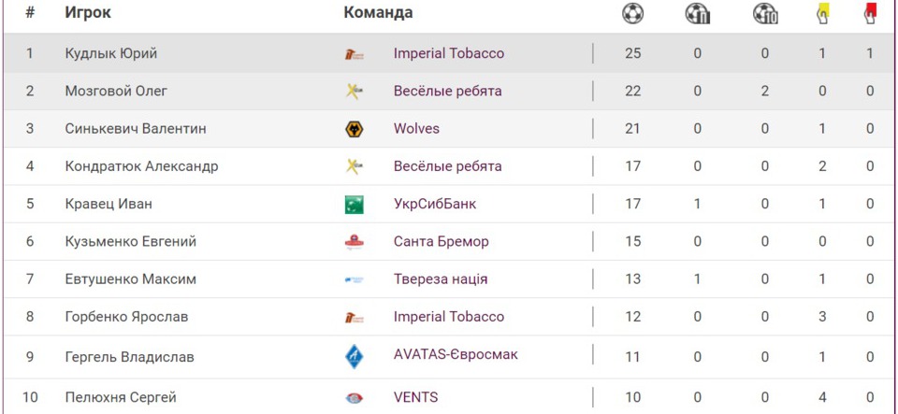Screen dimensions: 898x414
Task: Open the Wolves team link
Action: point(416,128)
